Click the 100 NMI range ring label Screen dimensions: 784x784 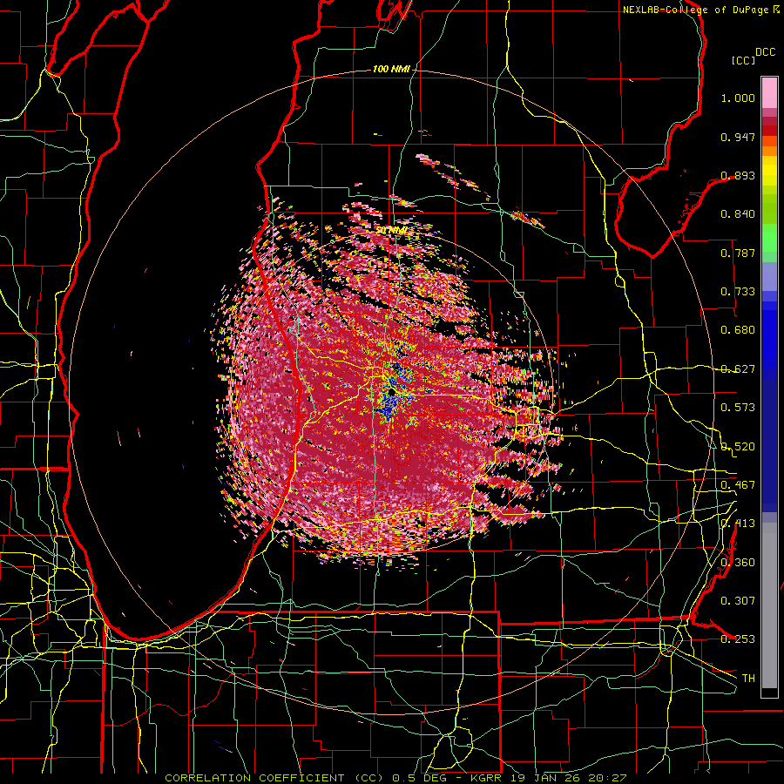tap(391, 69)
